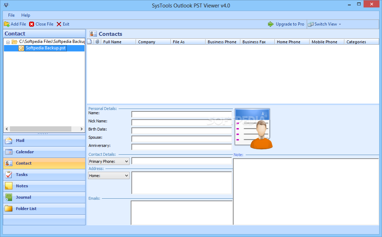Click the Add File folder icon
382x237 pixels.
tap(7, 24)
